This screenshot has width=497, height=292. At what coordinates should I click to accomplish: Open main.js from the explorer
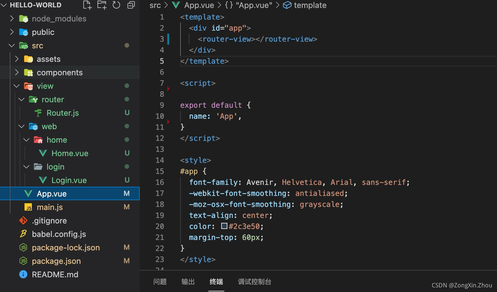point(50,207)
